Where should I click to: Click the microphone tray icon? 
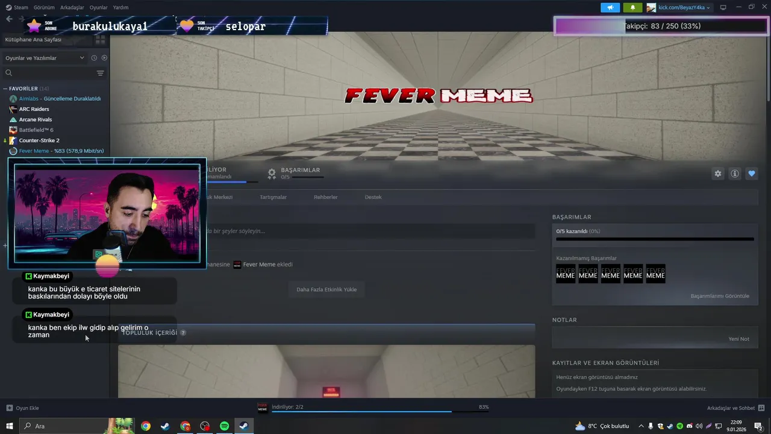651,426
